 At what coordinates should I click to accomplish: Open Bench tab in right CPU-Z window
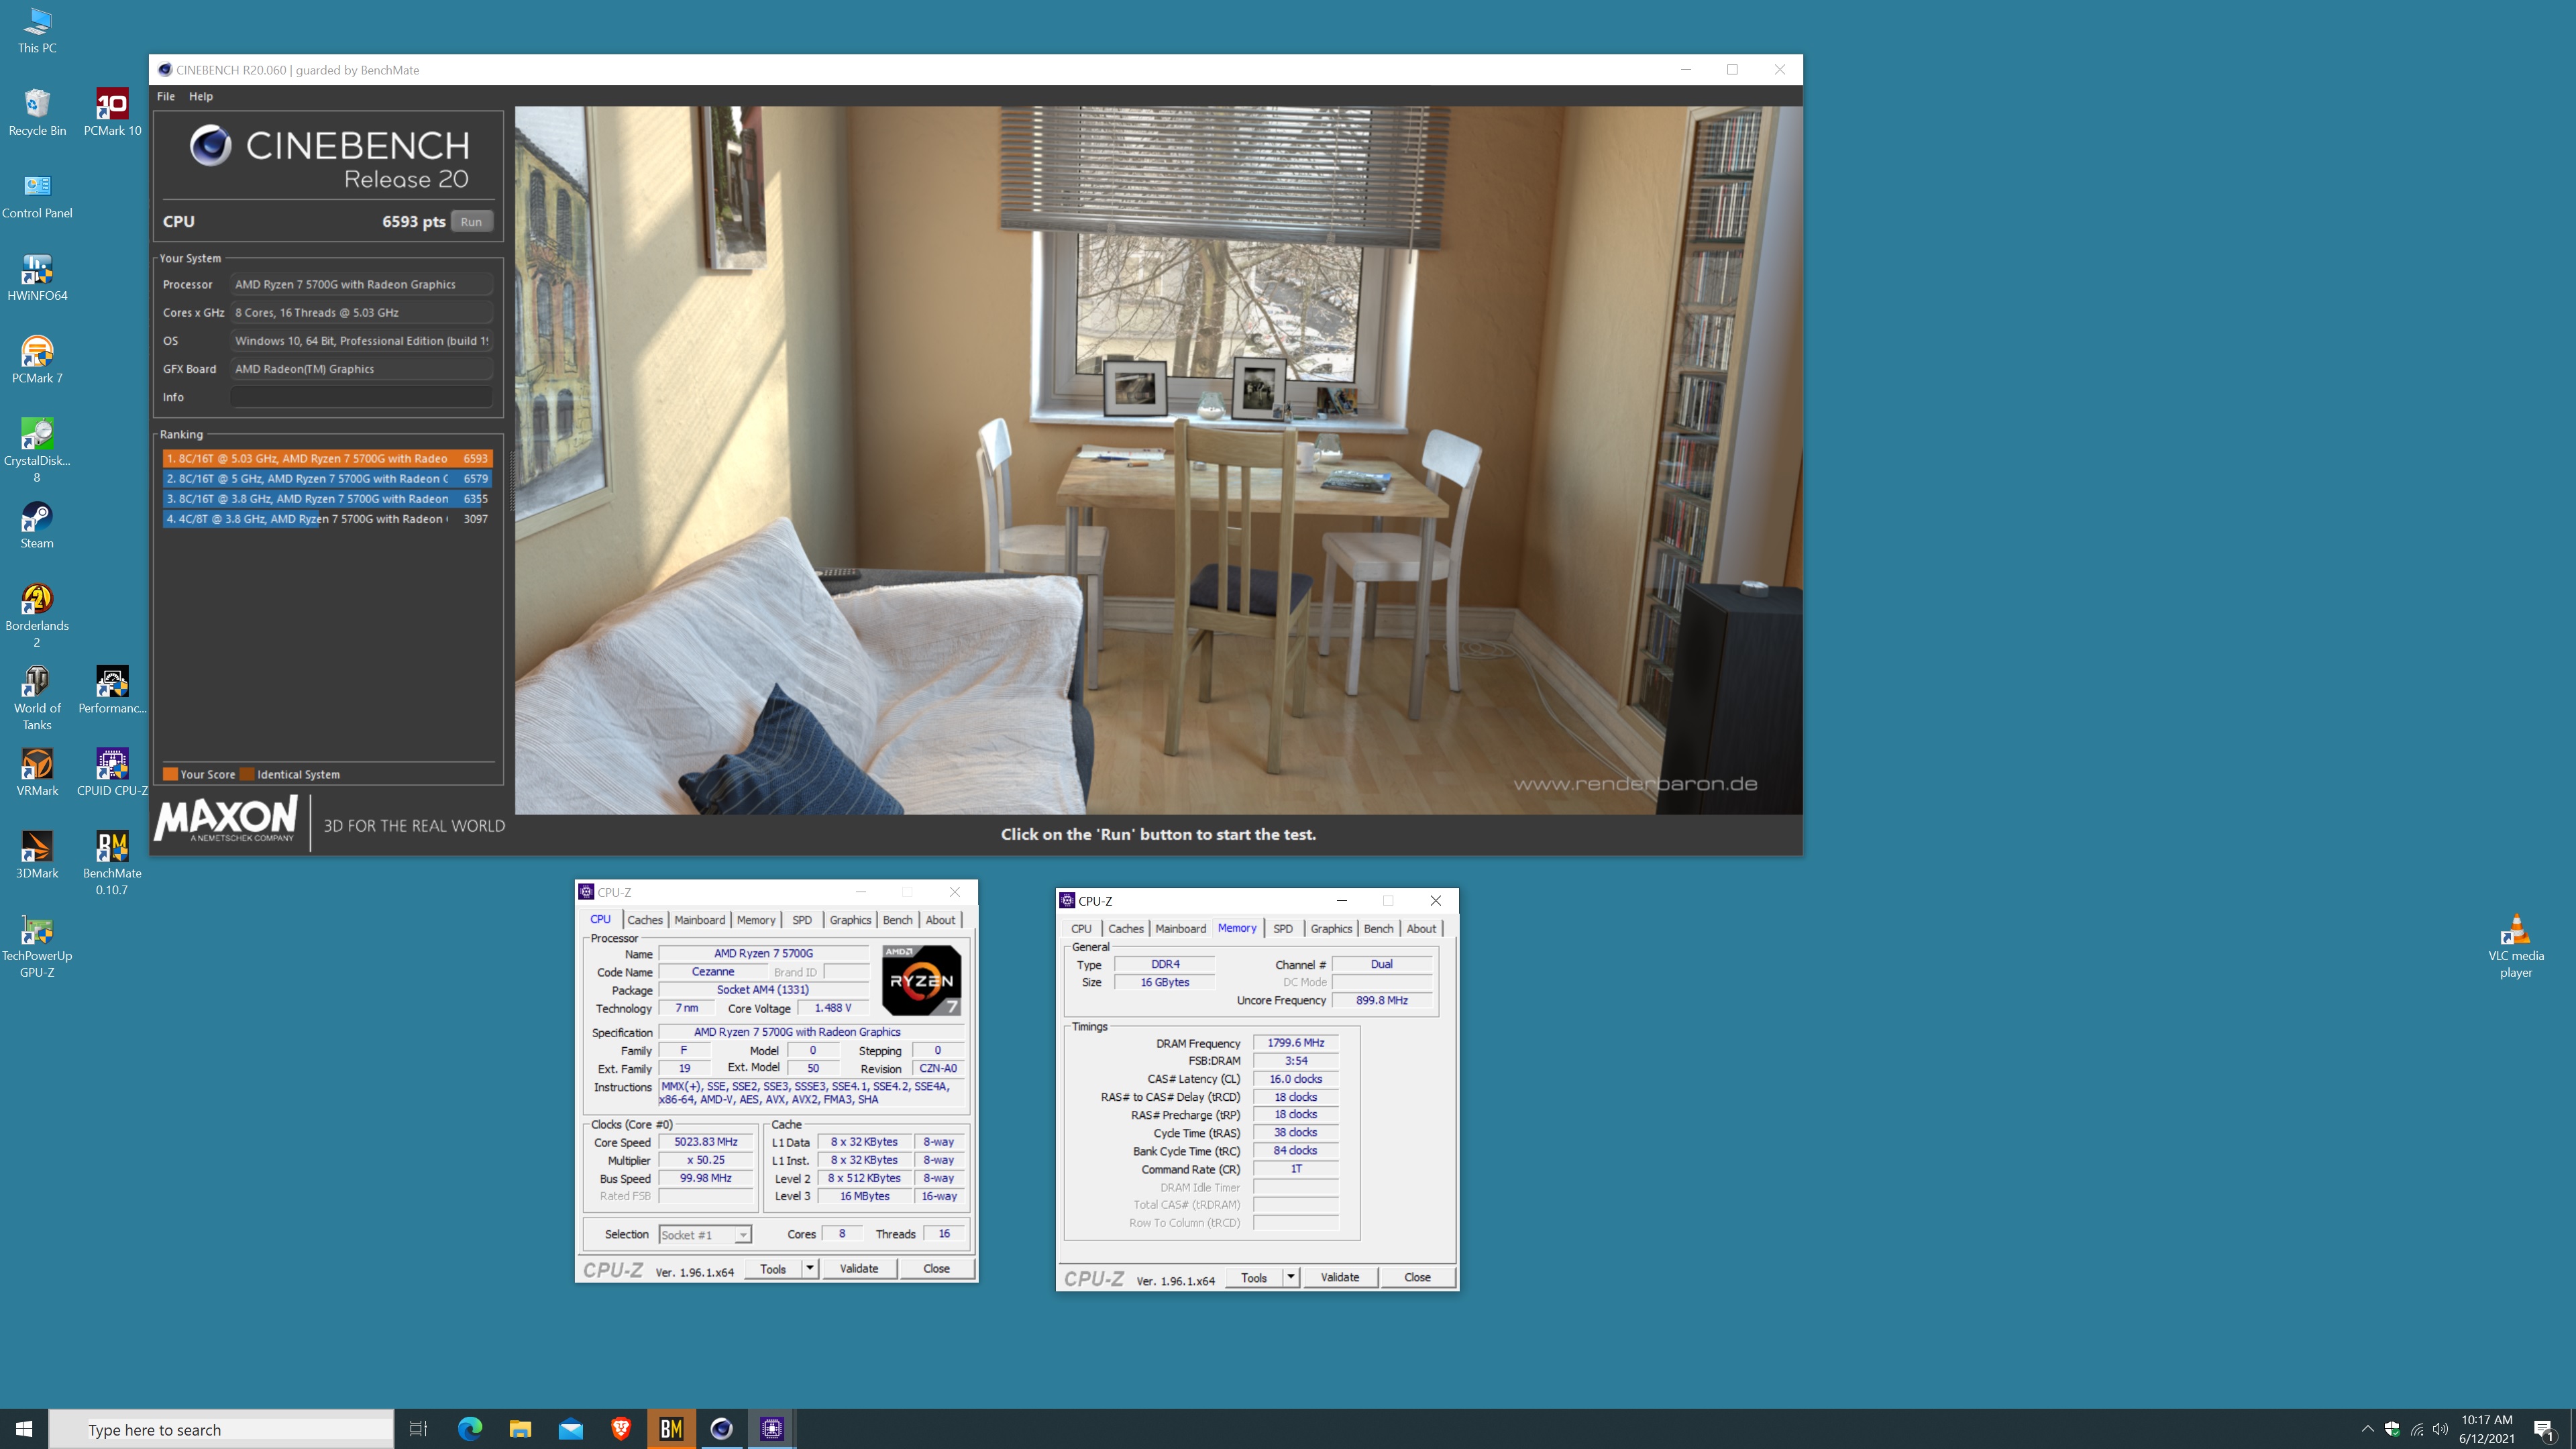pos(1378,929)
